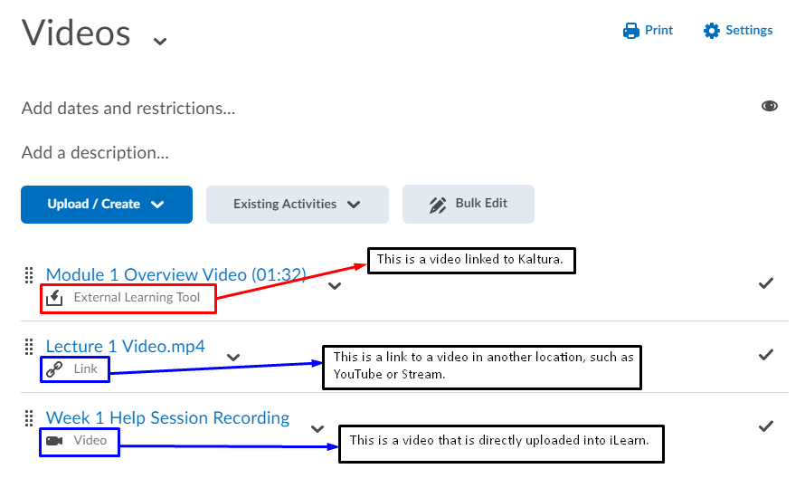Open options chevron for Lecture 1 Video.mp4
Image resolution: width=805 pixels, height=488 pixels.
point(233,357)
